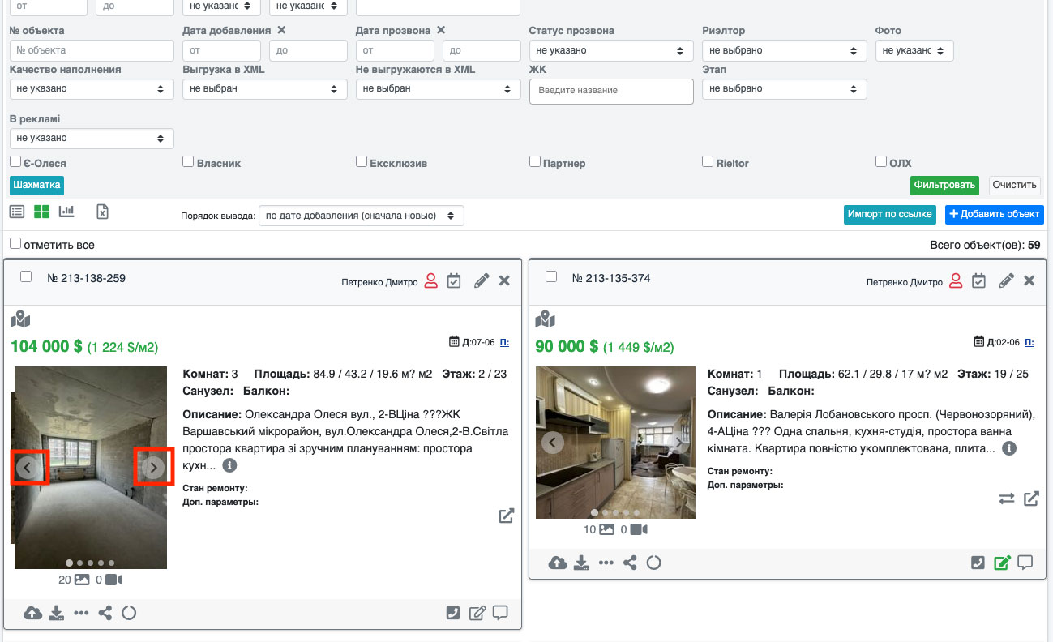Show next photo of listing 213-138-259
This screenshot has height=642, width=1053.
coord(153,467)
